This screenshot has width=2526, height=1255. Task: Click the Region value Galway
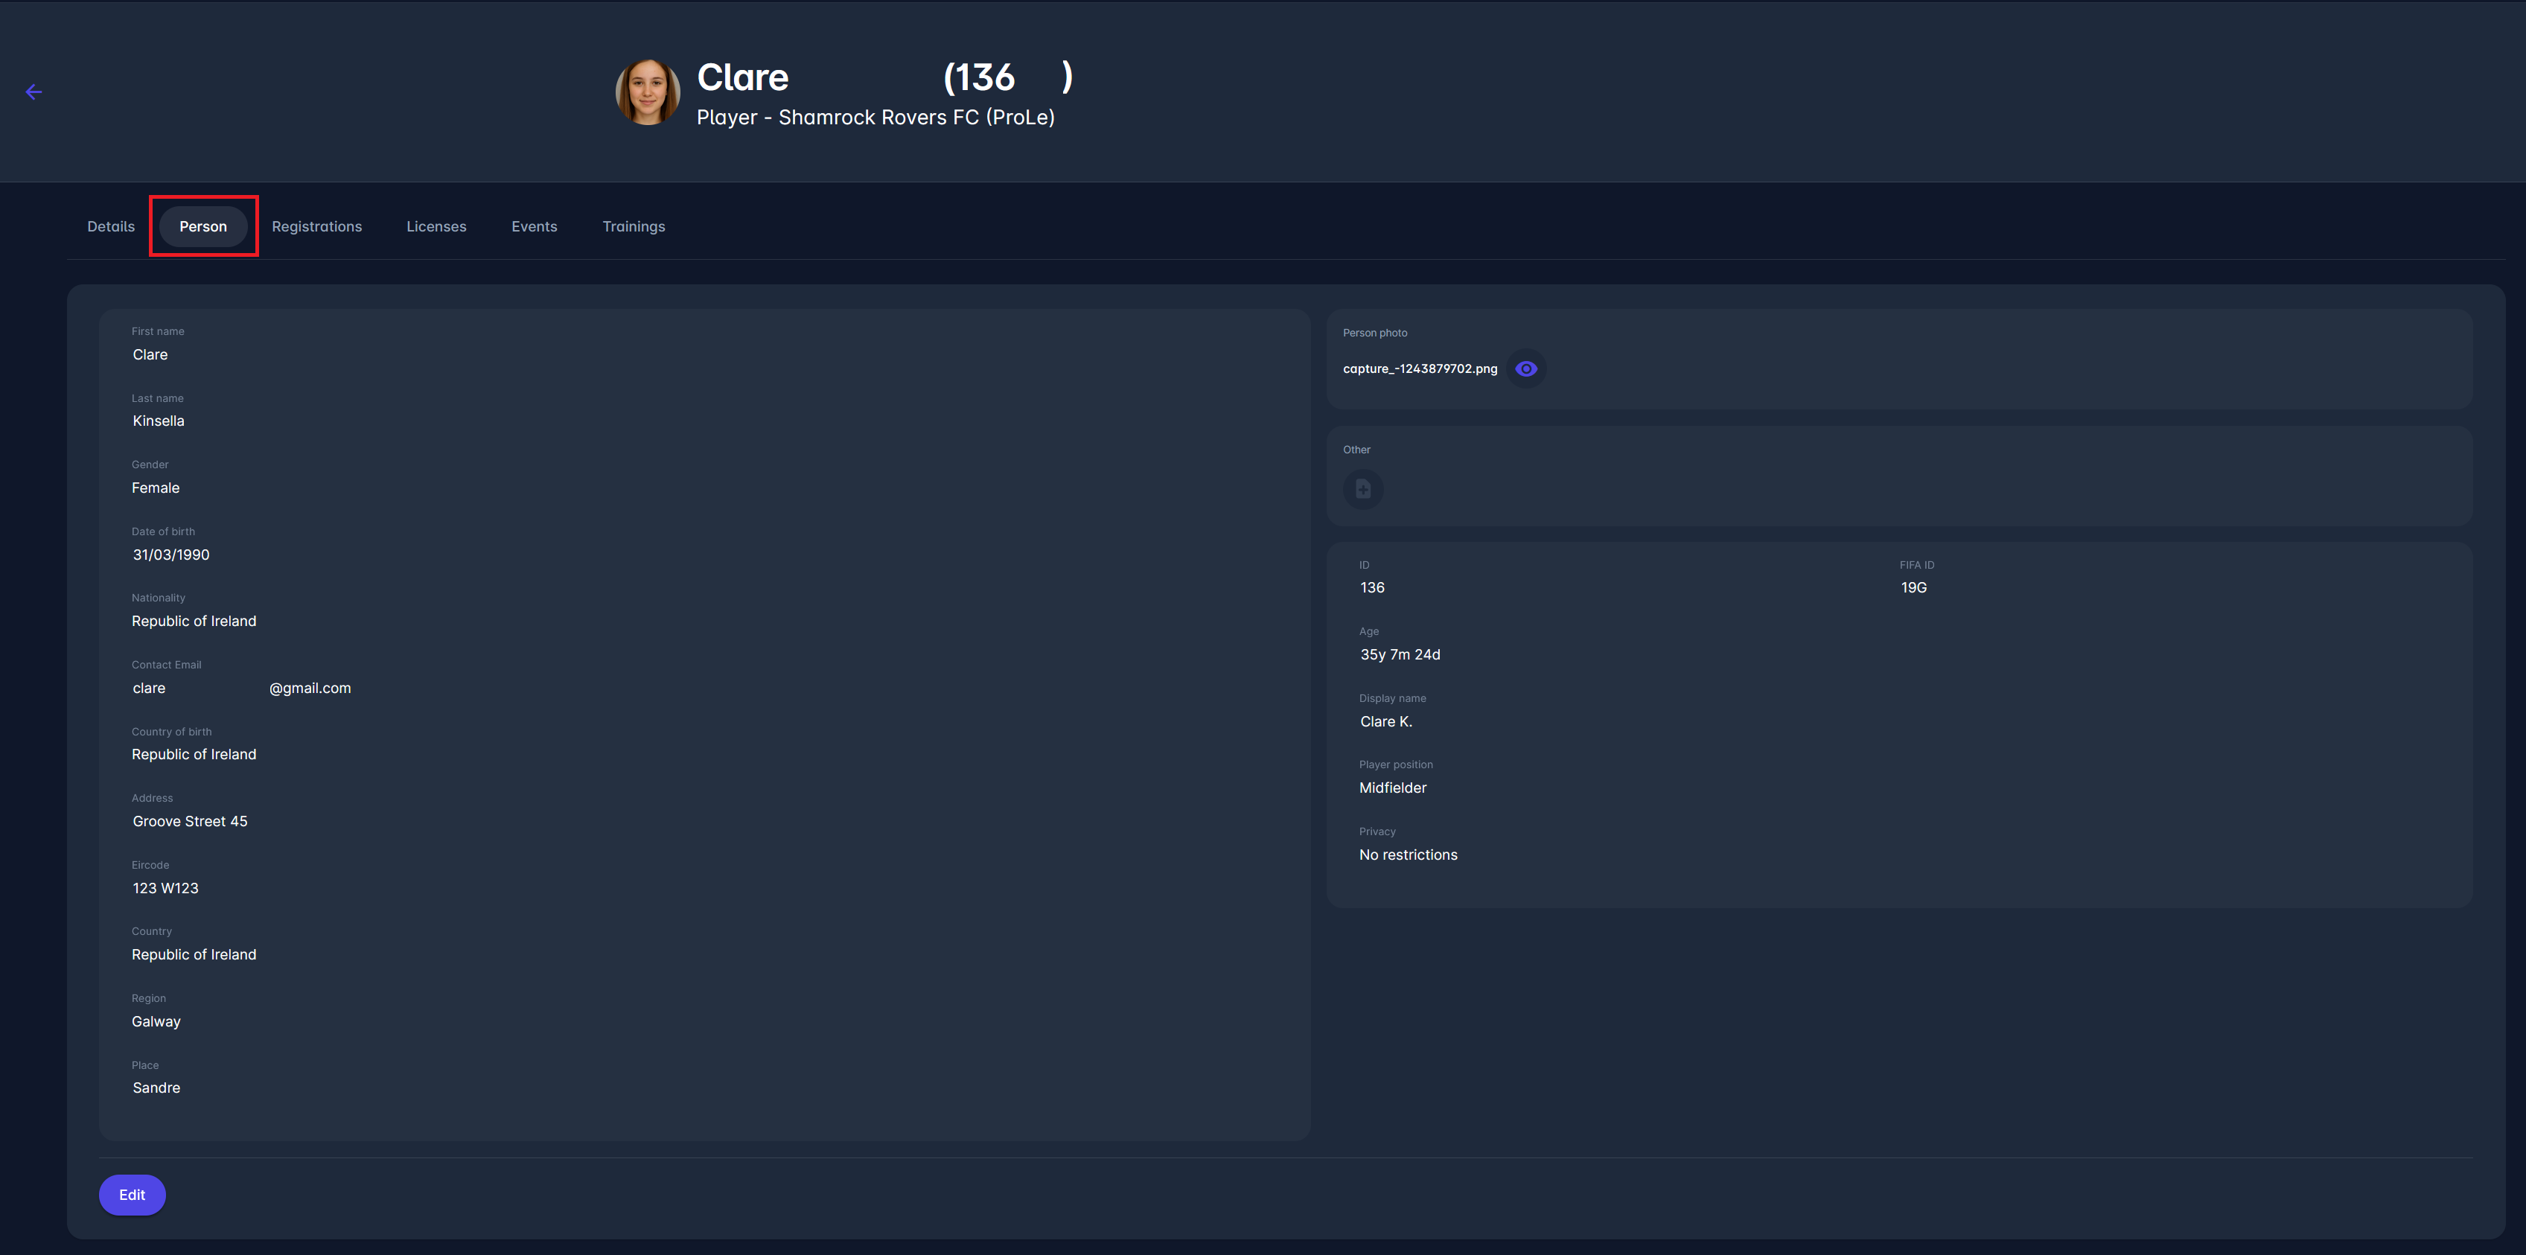156,1022
